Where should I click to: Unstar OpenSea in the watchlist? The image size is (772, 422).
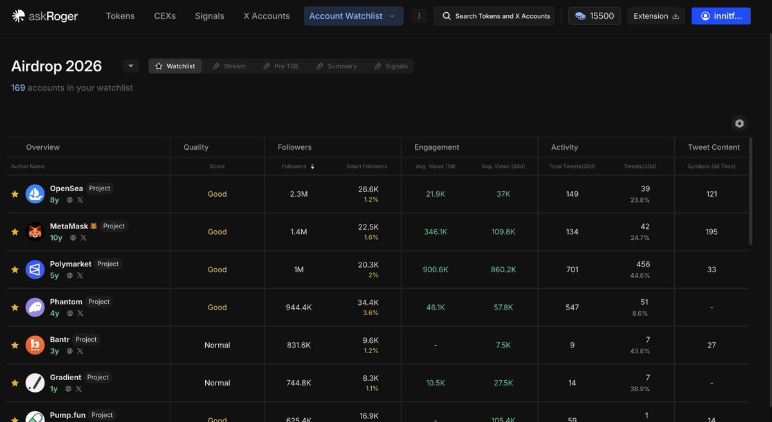coord(15,194)
